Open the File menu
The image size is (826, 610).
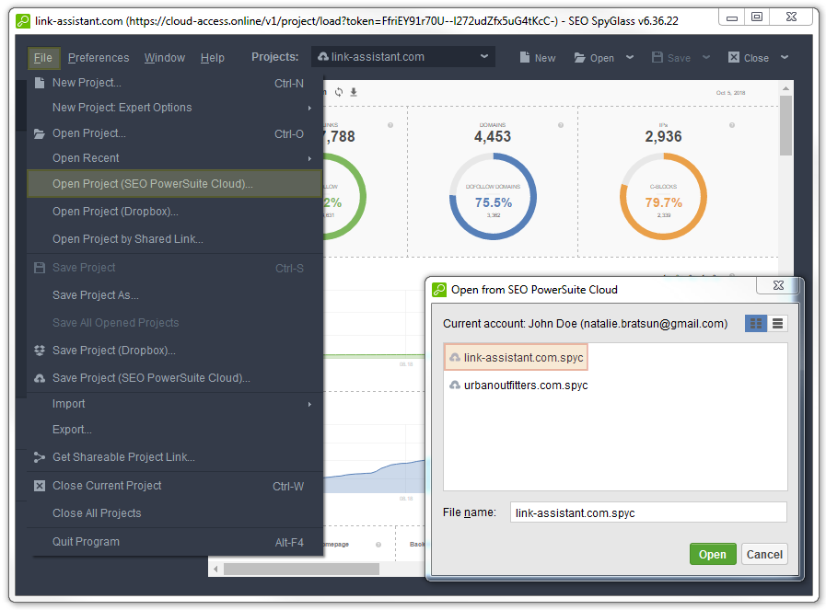coord(43,58)
